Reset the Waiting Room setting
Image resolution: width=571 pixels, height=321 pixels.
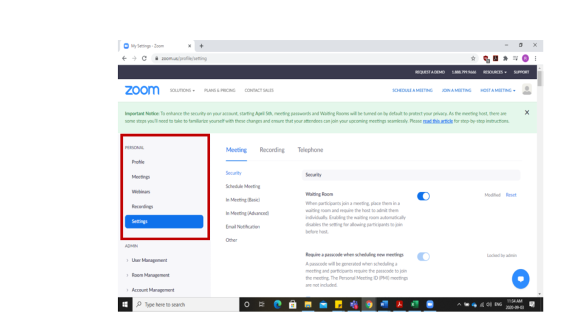pos(511,195)
